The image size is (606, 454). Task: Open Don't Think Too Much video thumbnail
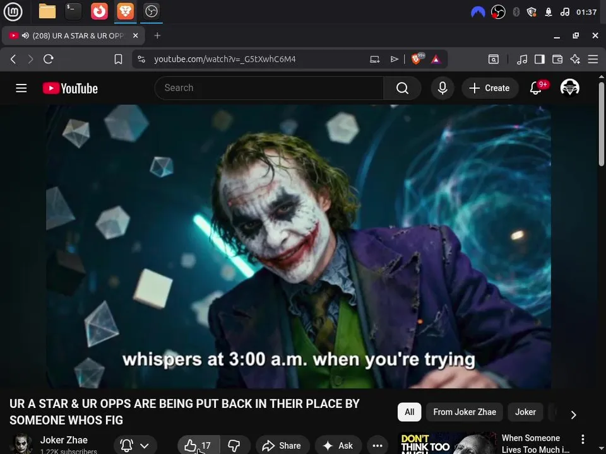[x=447, y=443]
